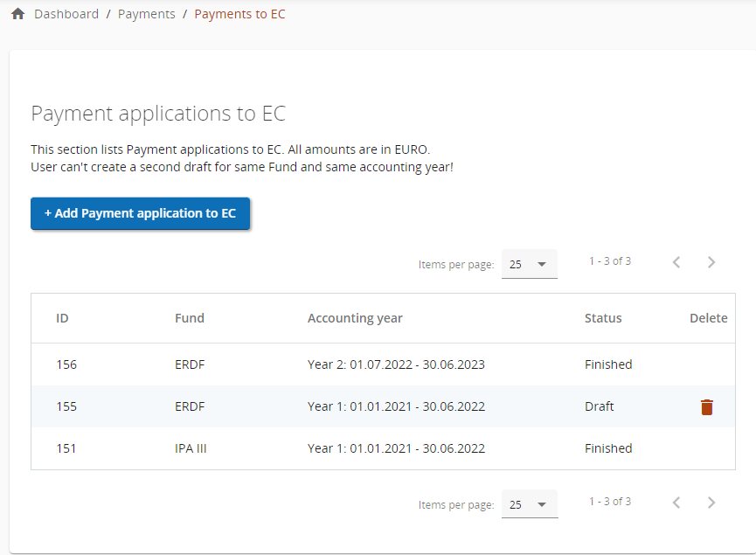Click the home icon in breadcrumb

point(17,14)
